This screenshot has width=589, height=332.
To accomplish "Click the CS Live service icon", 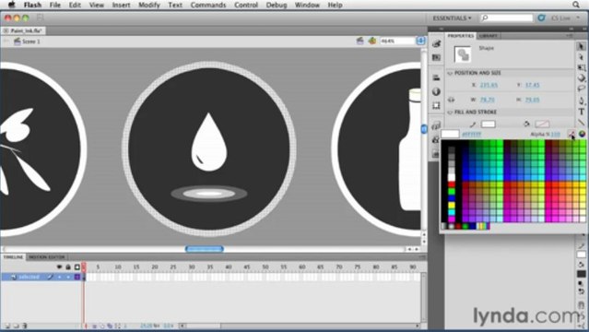I will pyautogui.click(x=541, y=18).
